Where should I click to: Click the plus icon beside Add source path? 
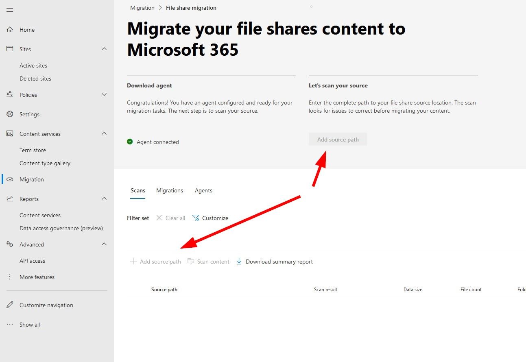tap(133, 261)
